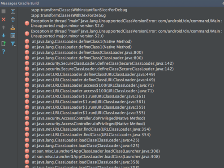The height and width of the screenshot is (168, 224).
Task: Select first ClassLoader.defineClass1(Native Method) line
Action: [x=82, y=41]
